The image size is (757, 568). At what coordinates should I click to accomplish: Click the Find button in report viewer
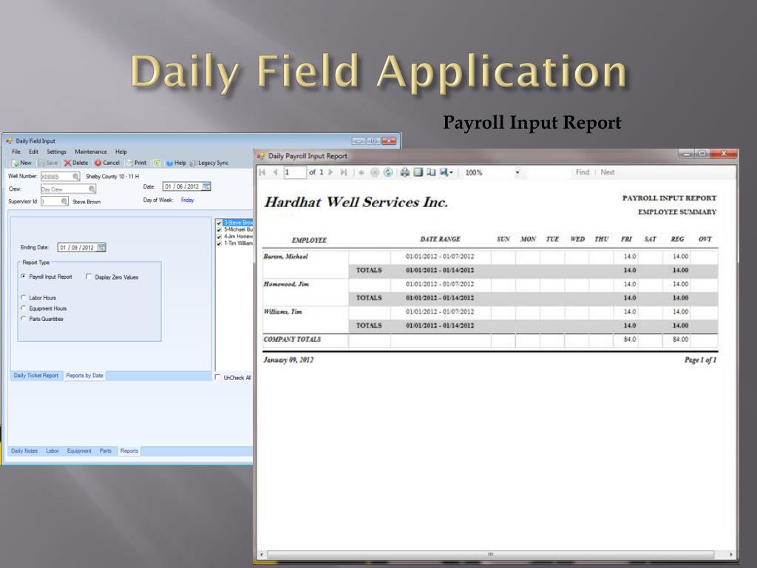point(583,172)
